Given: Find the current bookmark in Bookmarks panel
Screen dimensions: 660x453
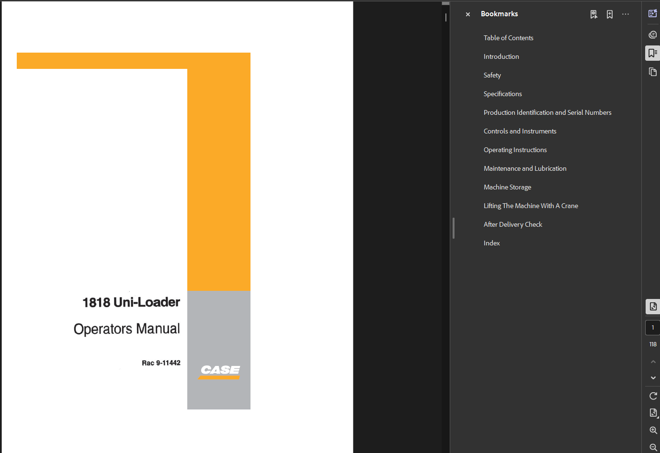Looking at the screenshot, I should (x=594, y=14).
